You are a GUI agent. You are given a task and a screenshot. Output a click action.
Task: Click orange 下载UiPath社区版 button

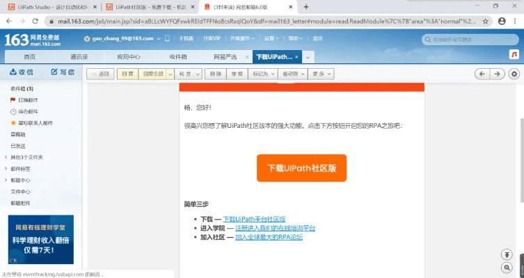301,168
